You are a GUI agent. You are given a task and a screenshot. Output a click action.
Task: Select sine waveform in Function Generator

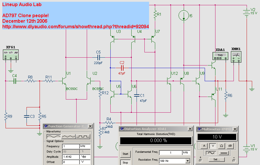[x=54, y=137]
